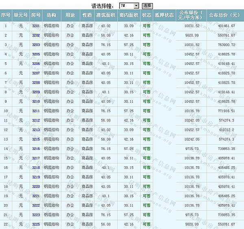Open room link 3225
The height and width of the screenshot is (229, 244).
click(x=36, y=224)
